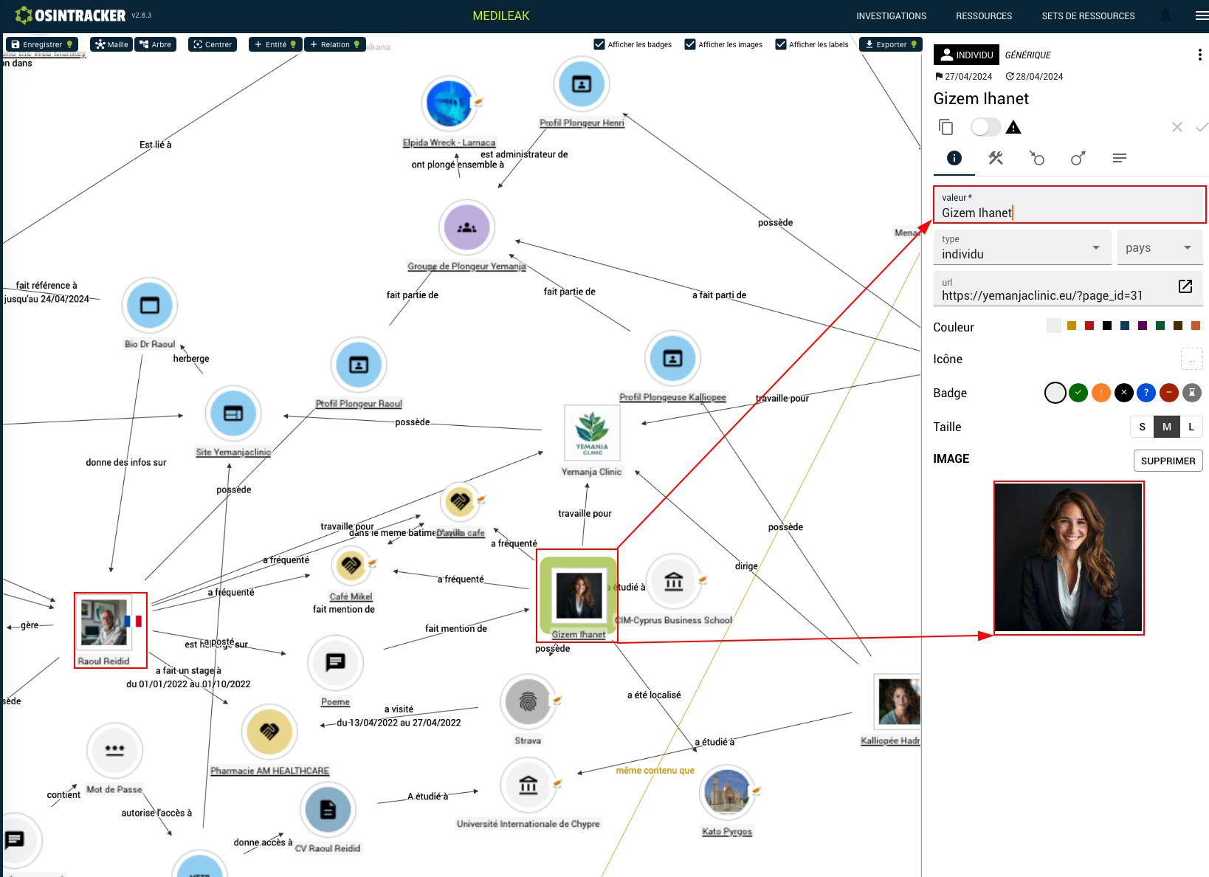
Task: Click the warning triangle icon
Action: [x=1013, y=127]
